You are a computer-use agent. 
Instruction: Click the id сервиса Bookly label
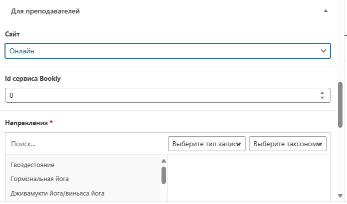tap(33, 78)
